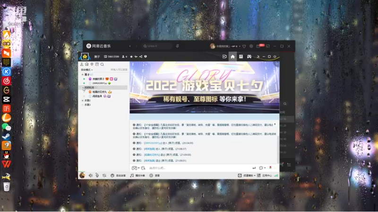Click the 2022 游戏宝贝七夕 banner

205,88
